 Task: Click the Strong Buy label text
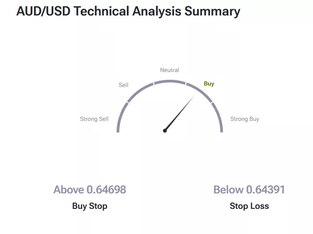[245, 119]
